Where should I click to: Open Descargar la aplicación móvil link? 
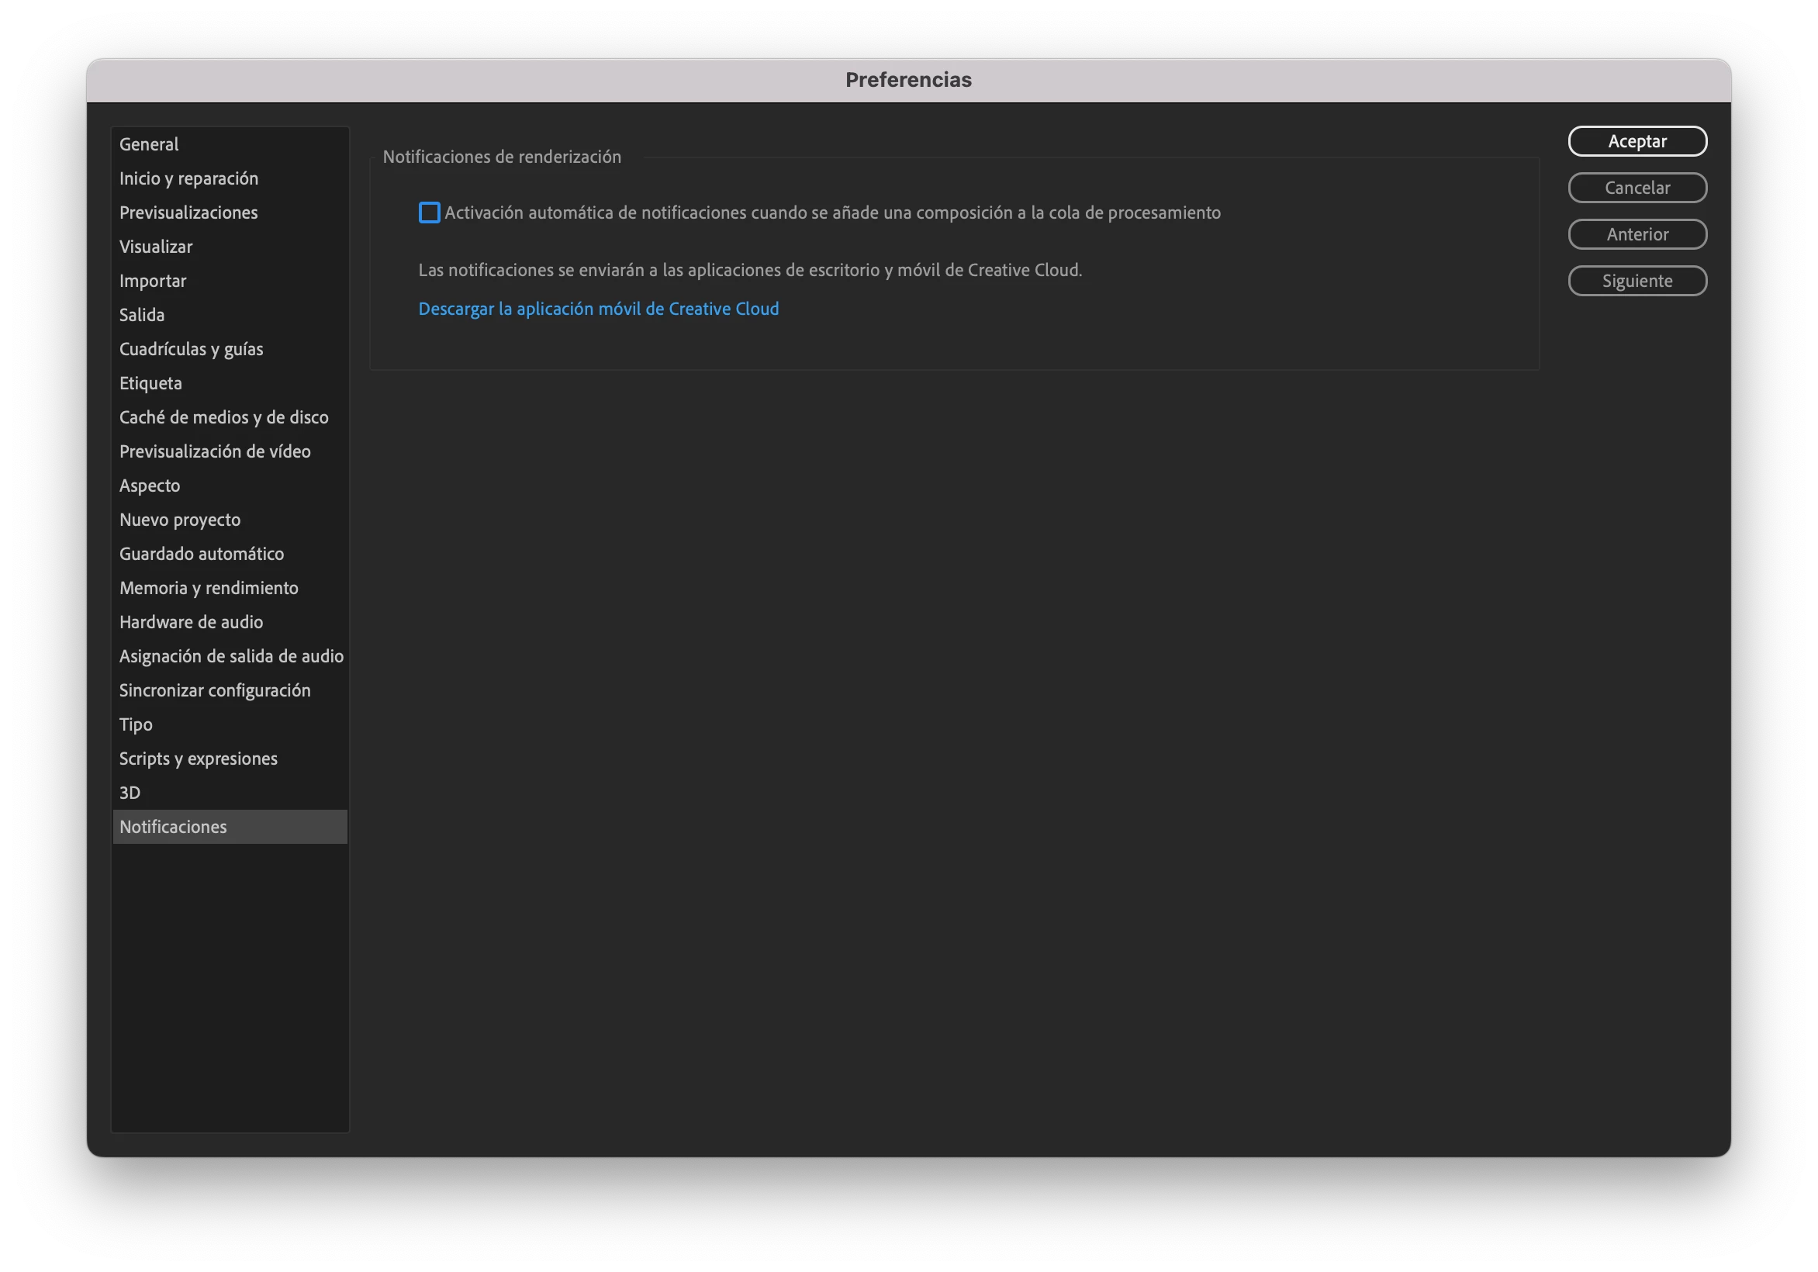coord(598,309)
